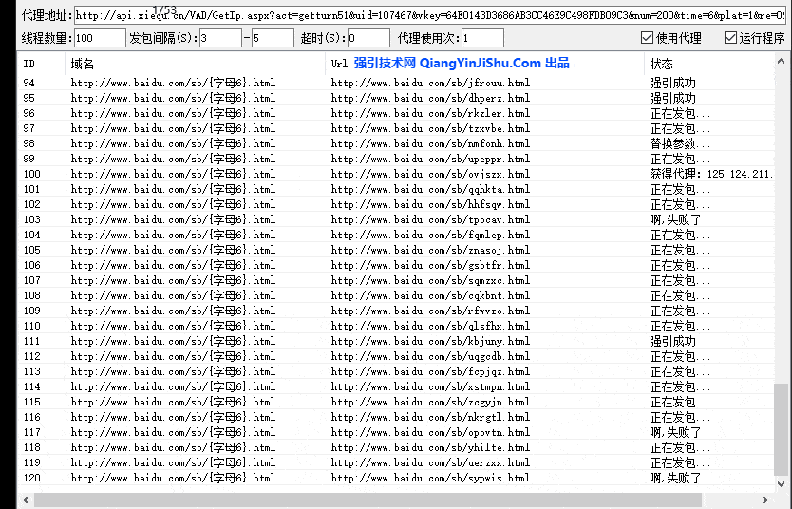Select the URL ending qlsfhx.html
The width and height of the screenshot is (792, 509).
(x=430, y=326)
